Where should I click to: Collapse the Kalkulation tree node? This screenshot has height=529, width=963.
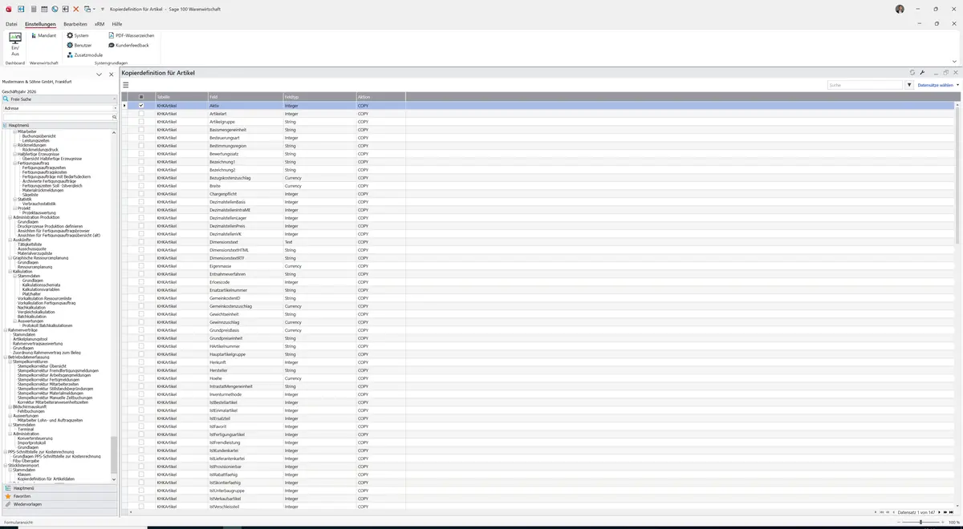point(10,272)
